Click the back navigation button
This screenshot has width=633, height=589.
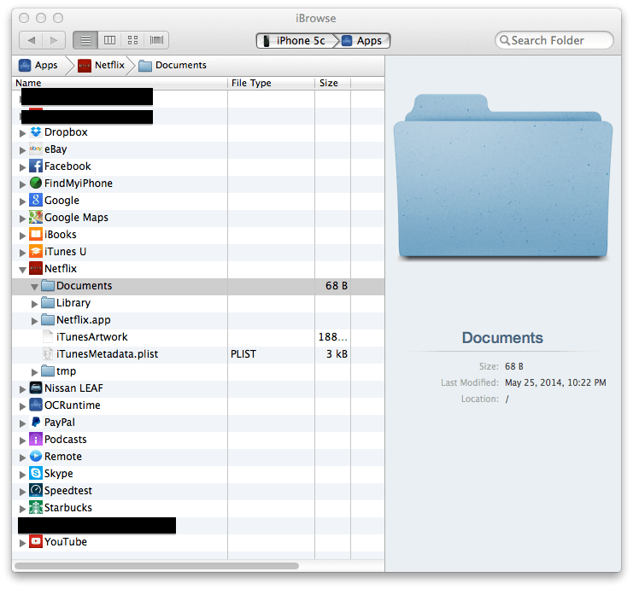point(32,40)
